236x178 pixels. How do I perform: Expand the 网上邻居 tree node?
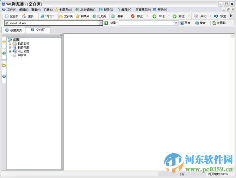point(10,51)
